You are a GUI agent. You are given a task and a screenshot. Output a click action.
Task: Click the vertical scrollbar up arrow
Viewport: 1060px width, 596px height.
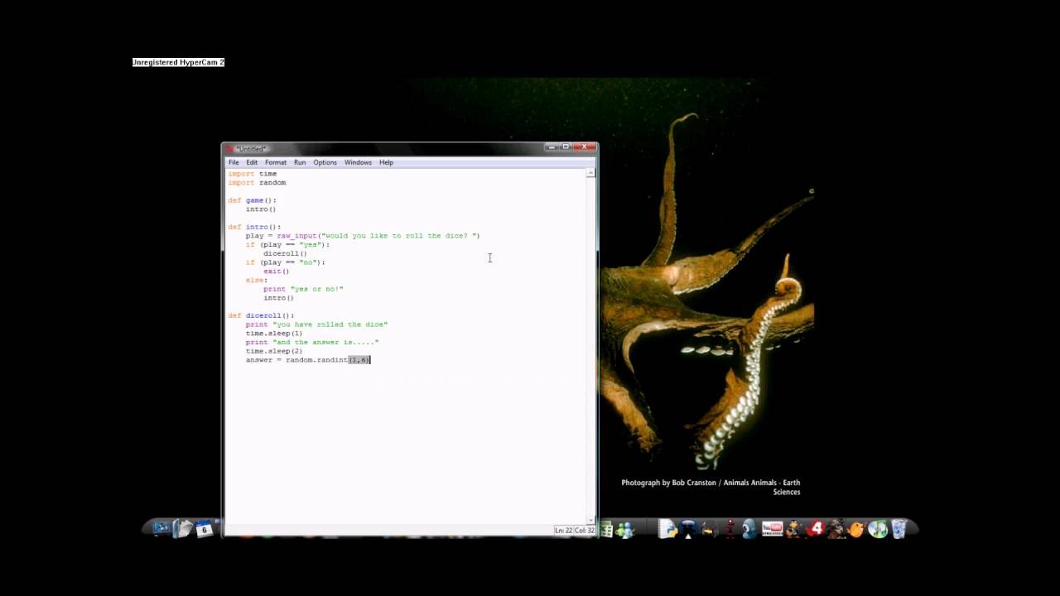590,174
